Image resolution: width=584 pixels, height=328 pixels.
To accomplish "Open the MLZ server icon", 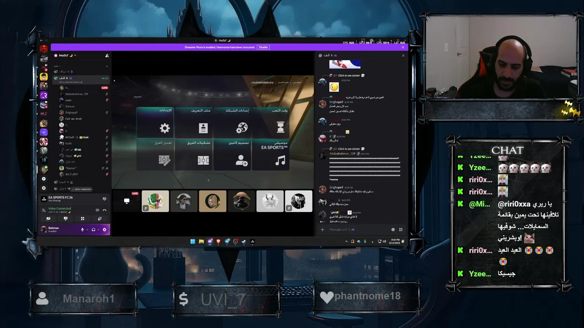I will (44, 113).
